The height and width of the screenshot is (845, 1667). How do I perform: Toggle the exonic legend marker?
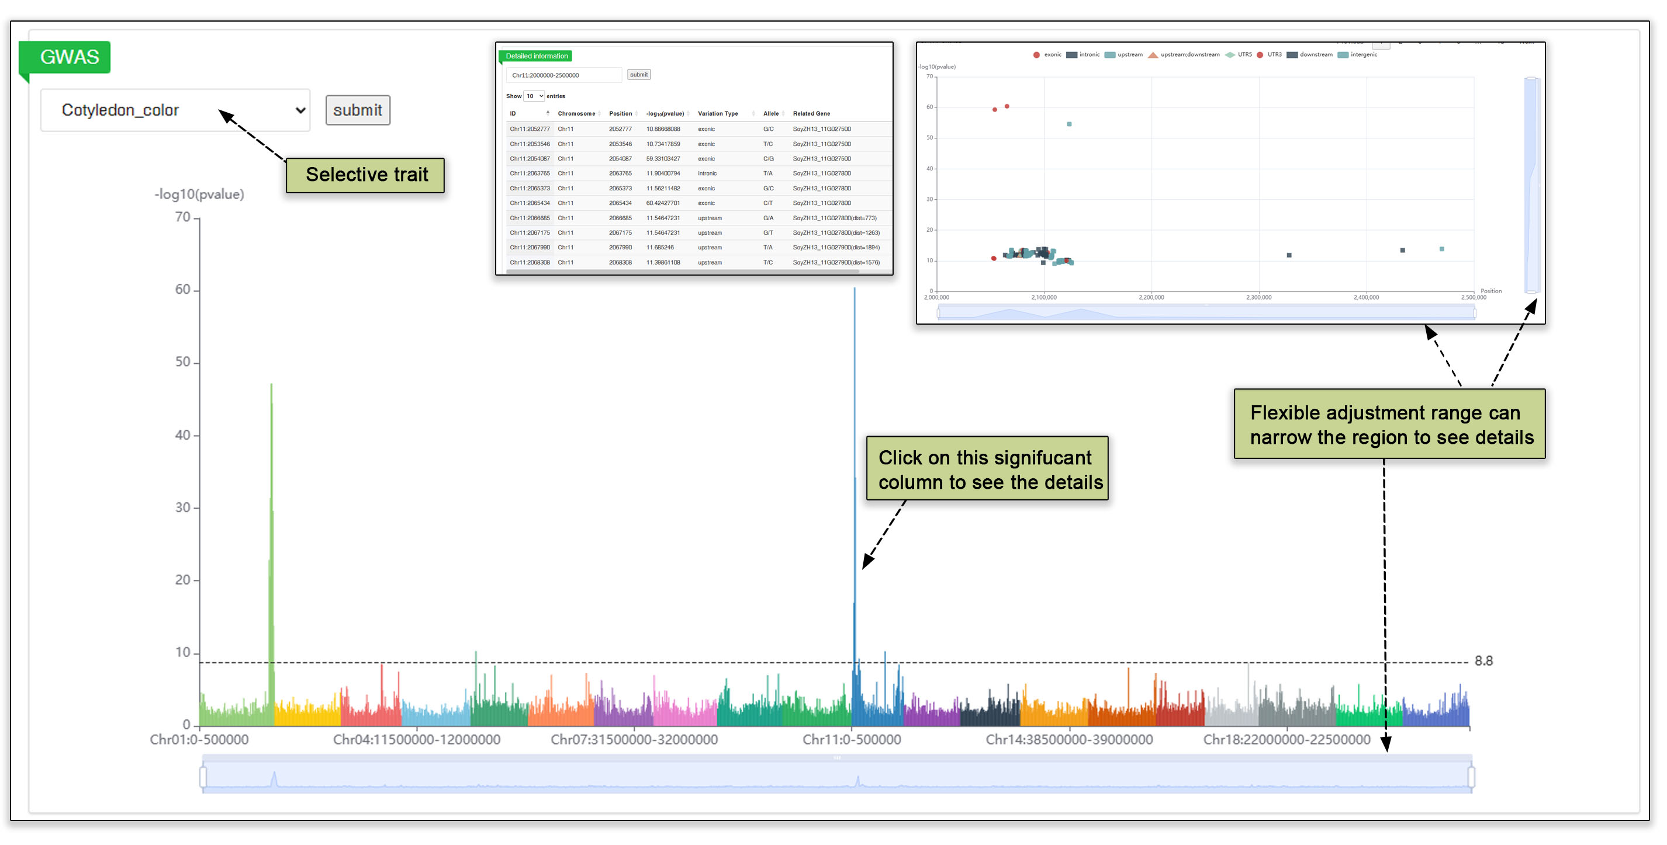pos(1037,55)
